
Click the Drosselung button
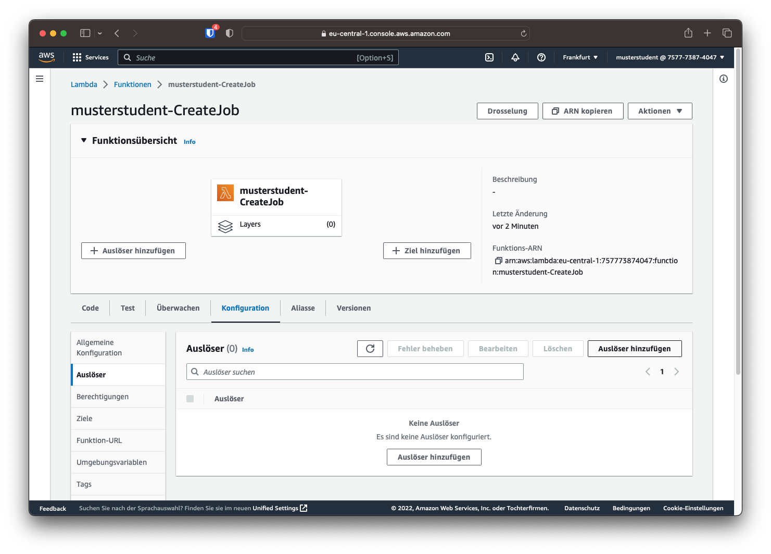click(x=507, y=111)
